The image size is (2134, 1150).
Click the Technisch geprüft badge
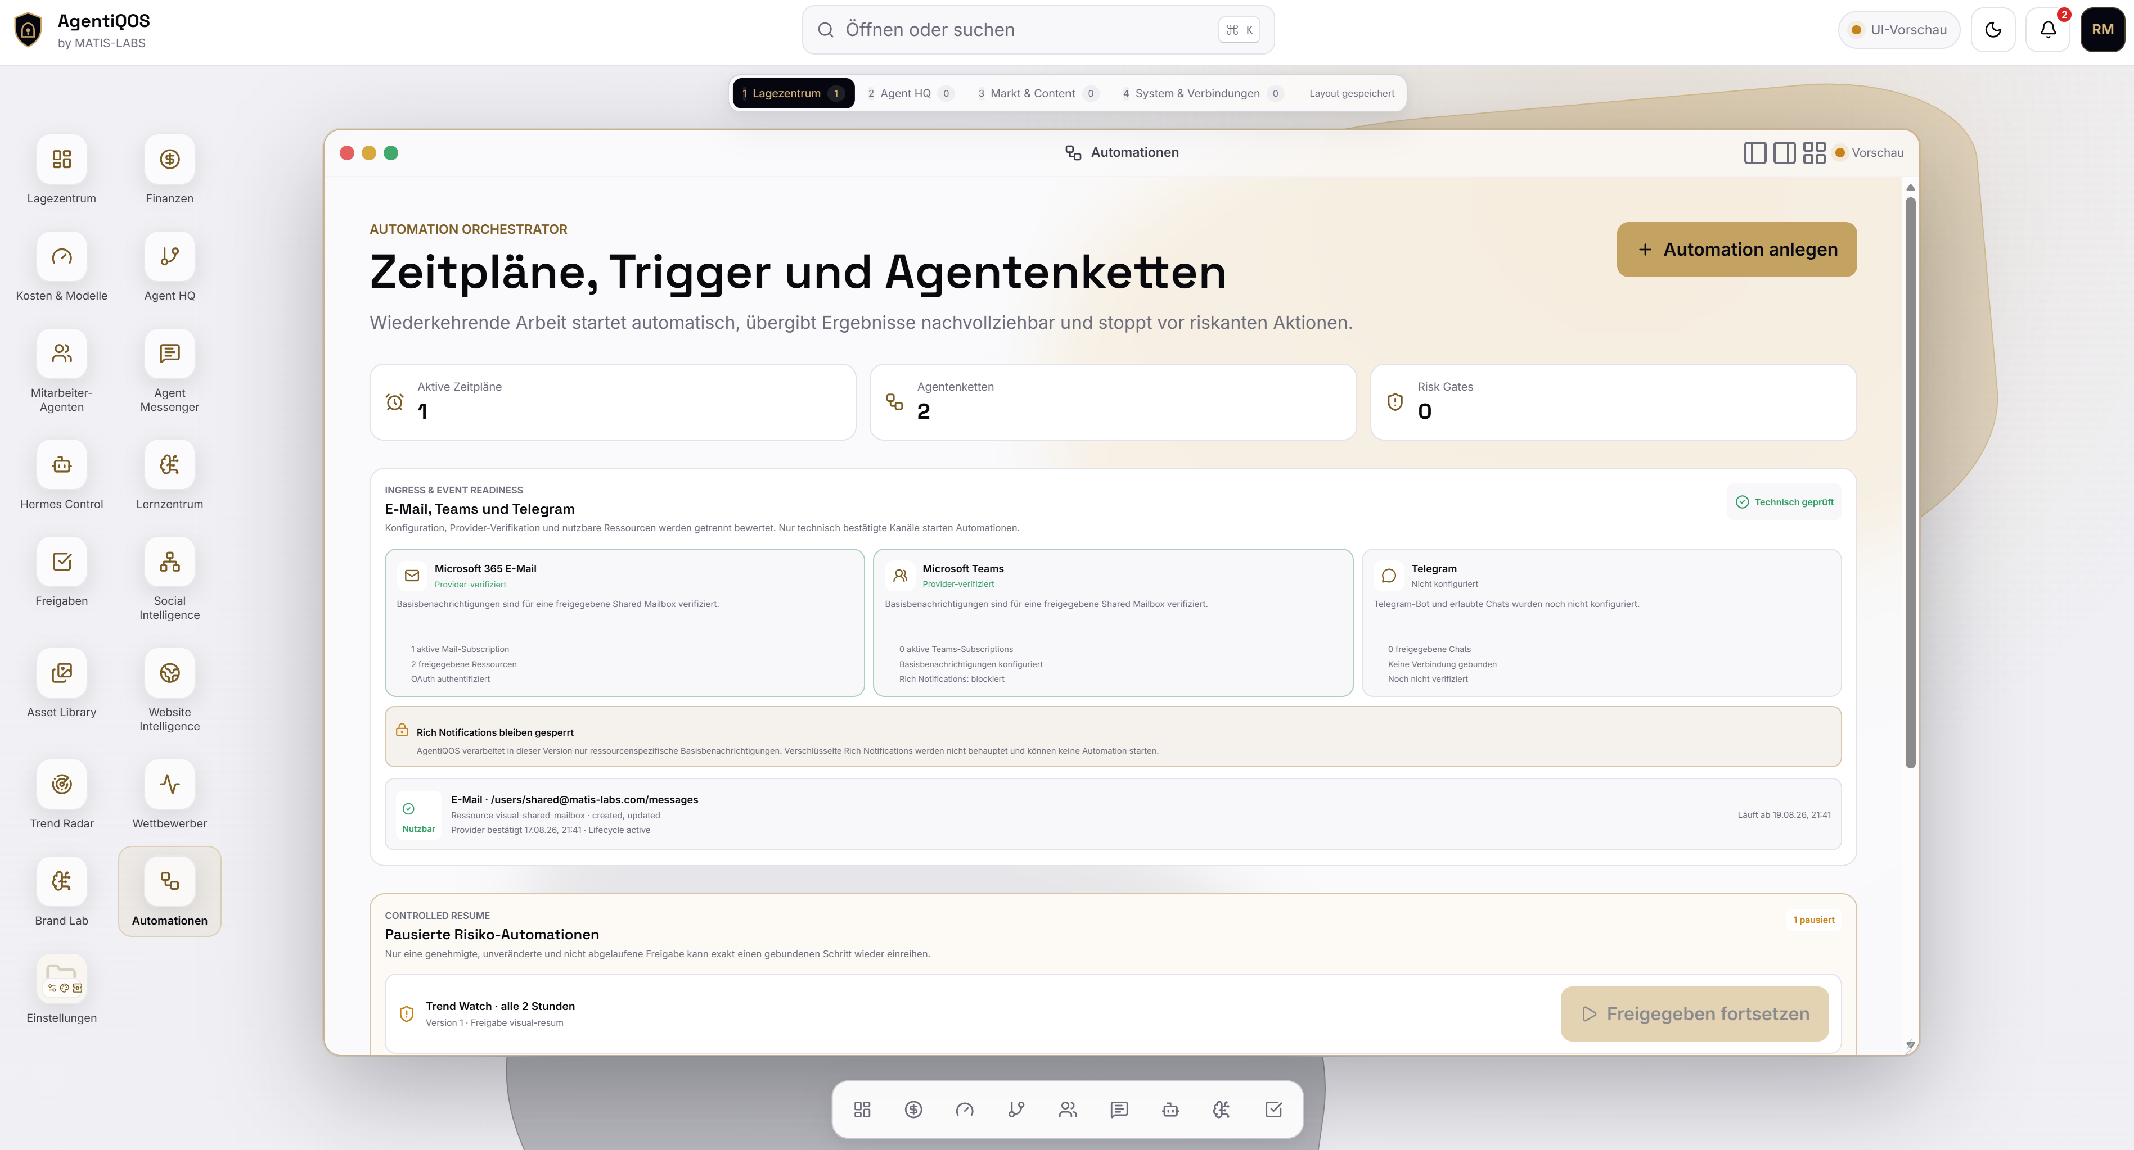pyautogui.click(x=1784, y=502)
